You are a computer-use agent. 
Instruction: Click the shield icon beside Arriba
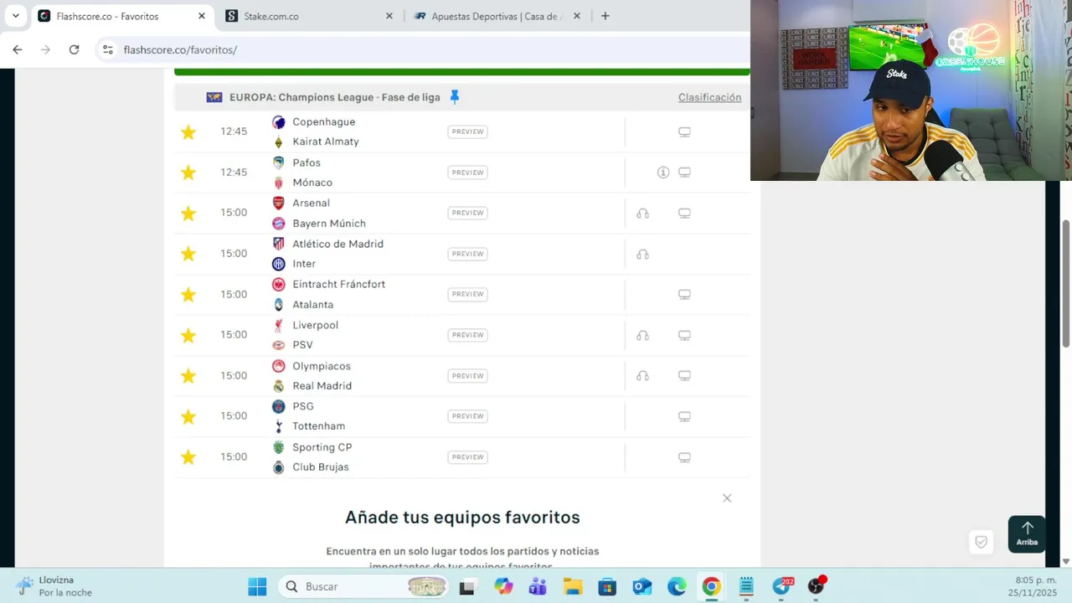[981, 542]
